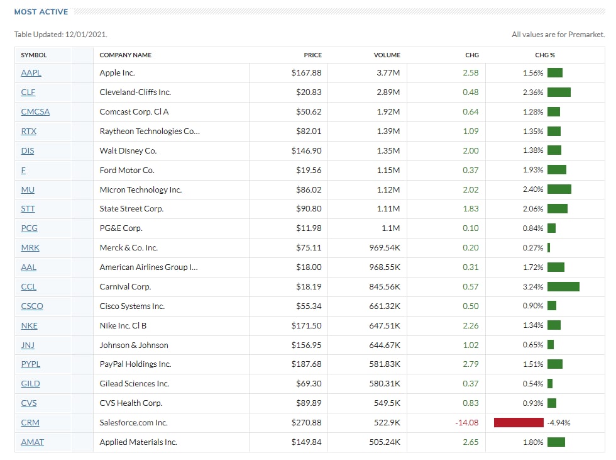This screenshot has height=460, width=616.
Task: Click the 969.54K volume value
Action: pyautogui.click(x=385, y=248)
